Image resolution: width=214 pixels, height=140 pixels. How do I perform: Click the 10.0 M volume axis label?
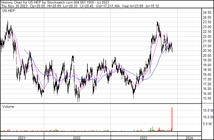tap(208, 117)
